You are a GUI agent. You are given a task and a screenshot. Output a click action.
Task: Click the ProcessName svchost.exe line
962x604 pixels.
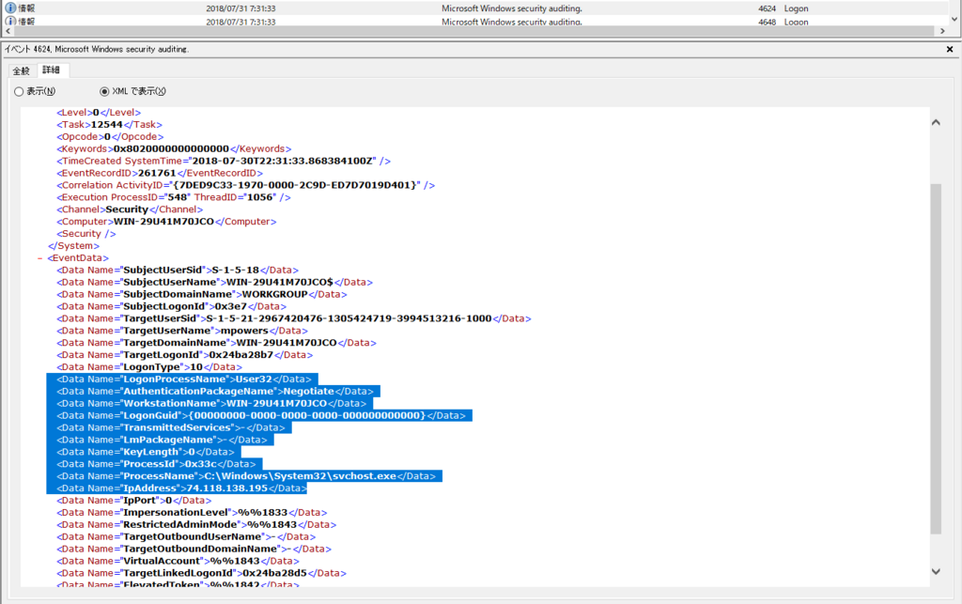(x=246, y=476)
